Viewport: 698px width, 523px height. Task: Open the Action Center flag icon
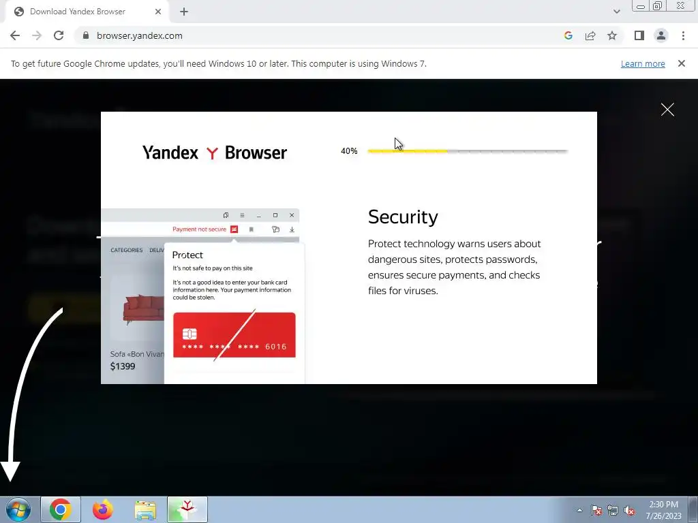click(596, 510)
